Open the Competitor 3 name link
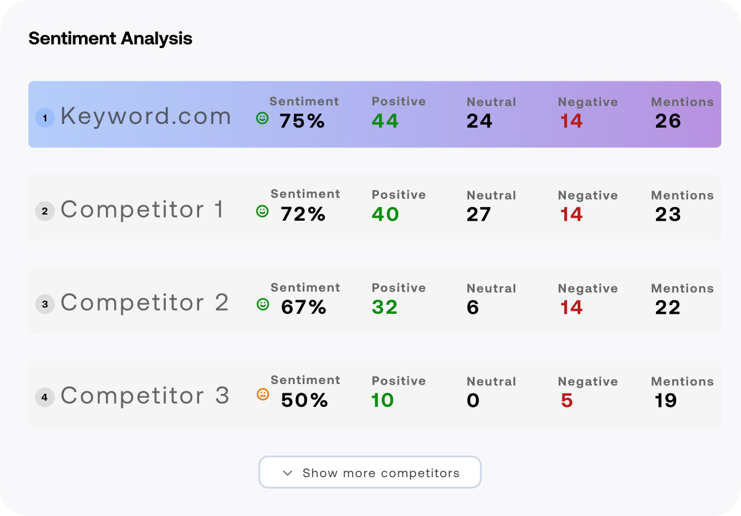The width and height of the screenshot is (741, 516). (145, 396)
